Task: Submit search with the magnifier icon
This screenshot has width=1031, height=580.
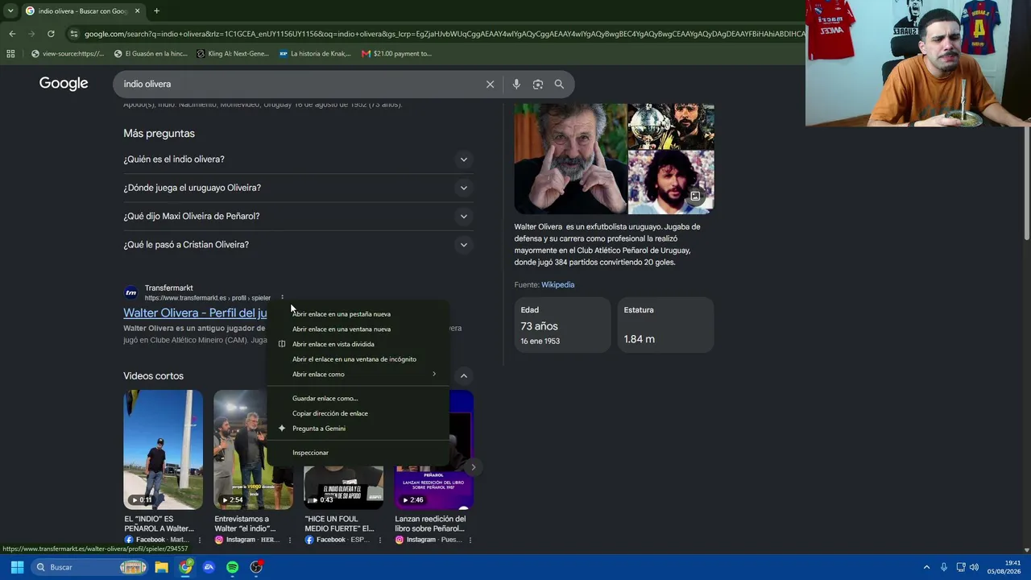Action: tap(559, 84)
